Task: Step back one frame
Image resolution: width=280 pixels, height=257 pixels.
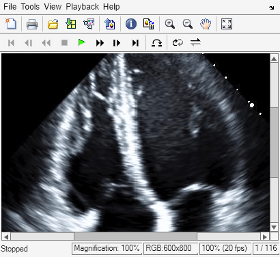Action: pos(29,42)
